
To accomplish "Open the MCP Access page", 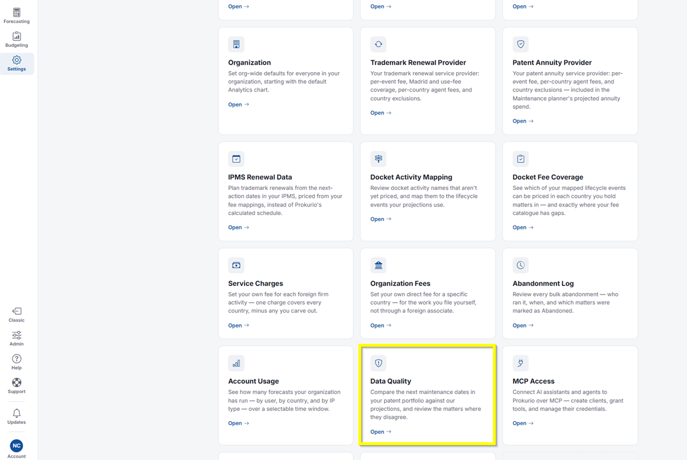I will [523, 423].
